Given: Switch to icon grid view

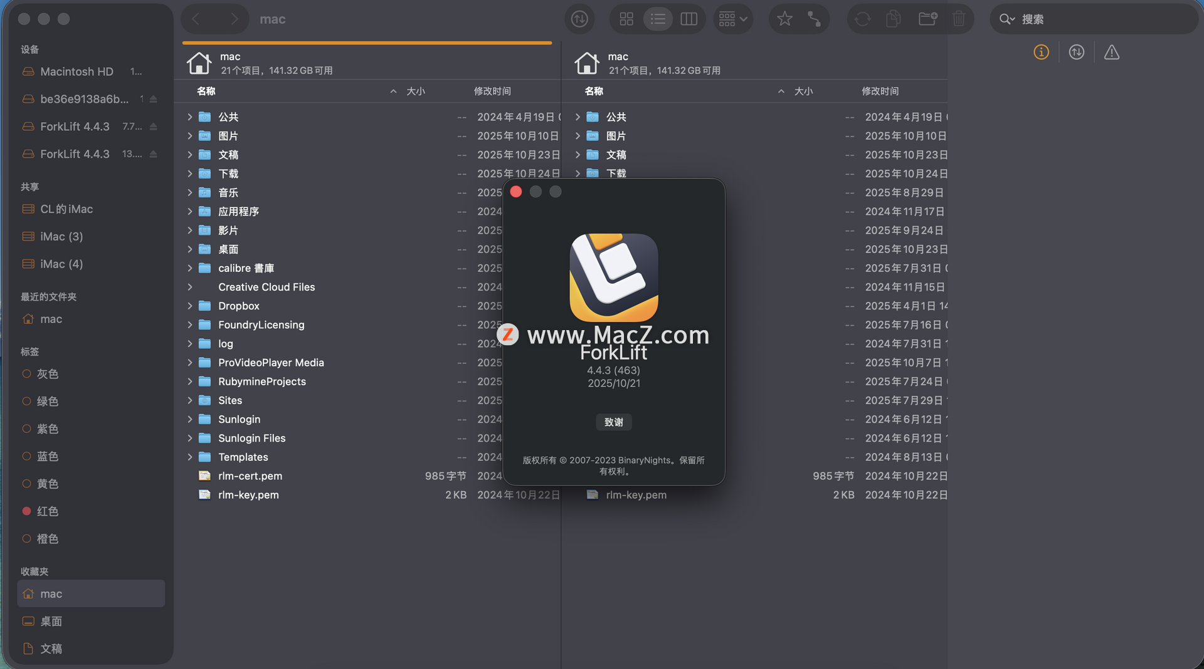Looking at the screenshot, I should point(626,19).
